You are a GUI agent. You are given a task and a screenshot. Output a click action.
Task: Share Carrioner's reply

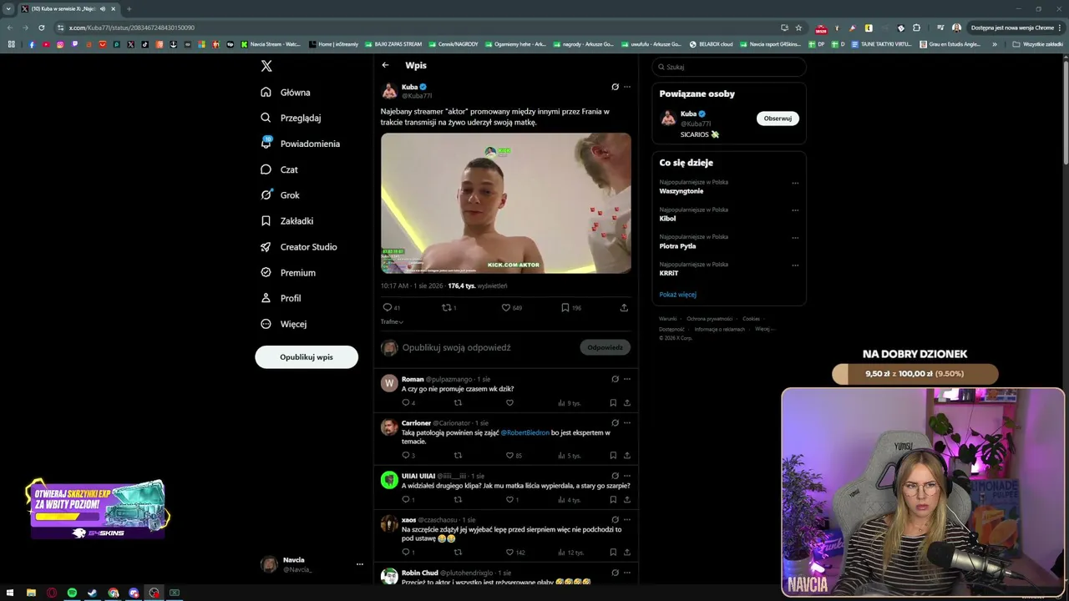pyautogui.click(x=627, y=456)
